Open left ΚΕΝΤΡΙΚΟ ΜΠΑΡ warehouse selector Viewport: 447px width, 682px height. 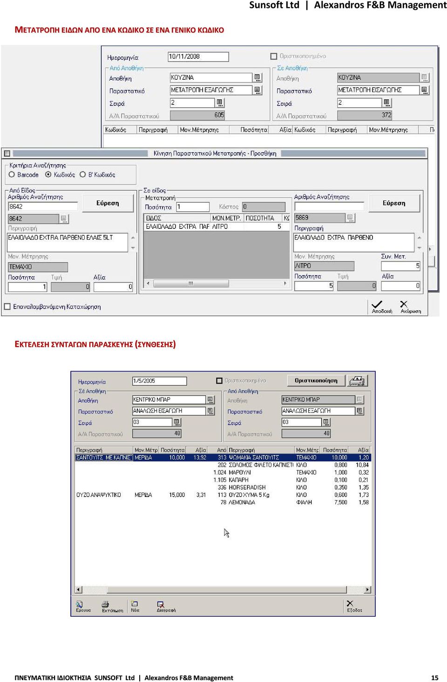[x=211, y=400]
